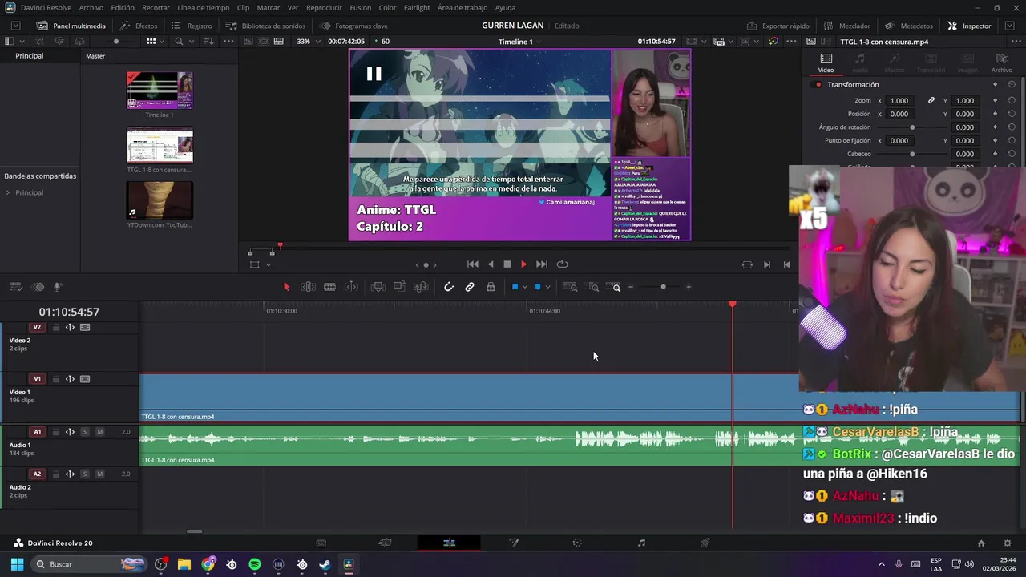1026x577 pixels.
Task: Open Fotogramas clave panel
Action: pos(353,26)
